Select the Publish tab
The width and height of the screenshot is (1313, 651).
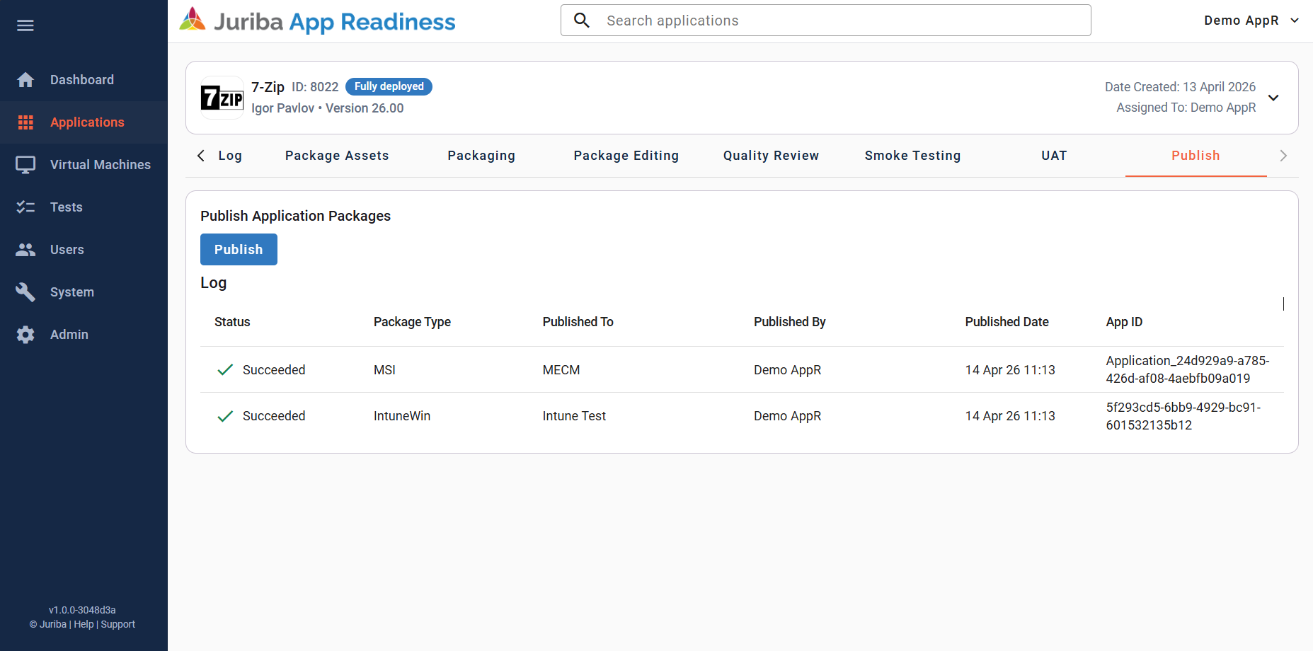(1196, 156)
